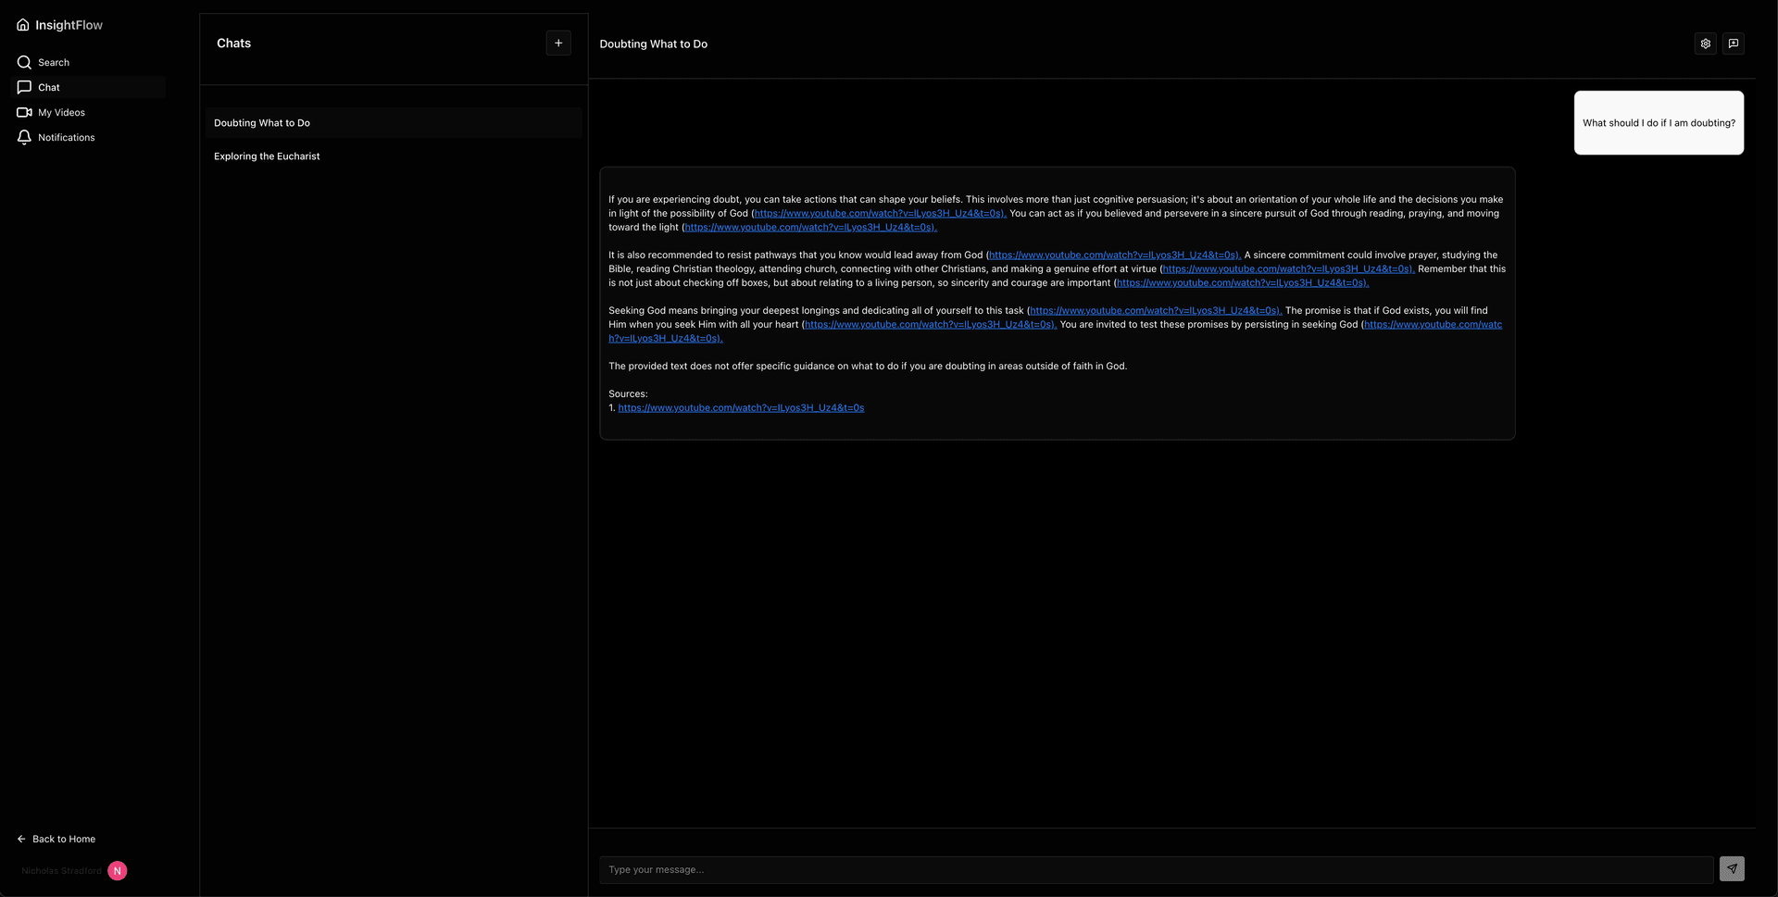The width and height of the screenshot is (1778, 897).
Task: Select the My Videos camera icon
Action: pos(24,112)
